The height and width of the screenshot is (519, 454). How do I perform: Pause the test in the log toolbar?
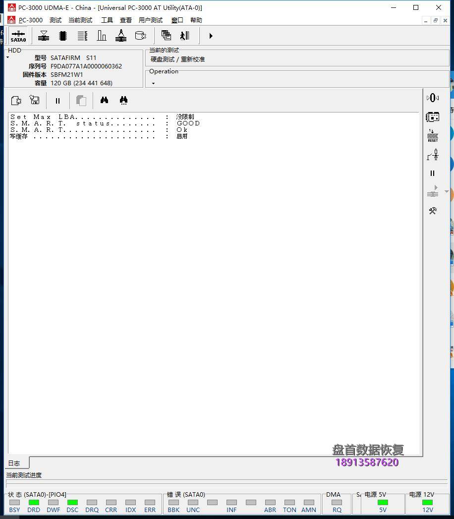click(x=57, y=101)
